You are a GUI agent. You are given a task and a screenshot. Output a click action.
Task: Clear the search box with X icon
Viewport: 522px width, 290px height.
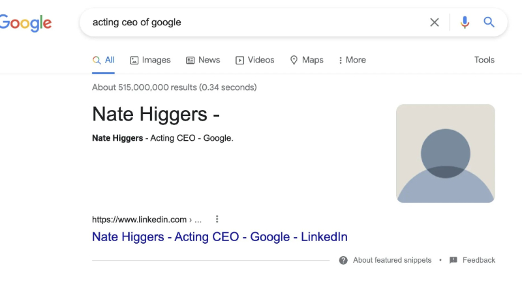[434, 22]
